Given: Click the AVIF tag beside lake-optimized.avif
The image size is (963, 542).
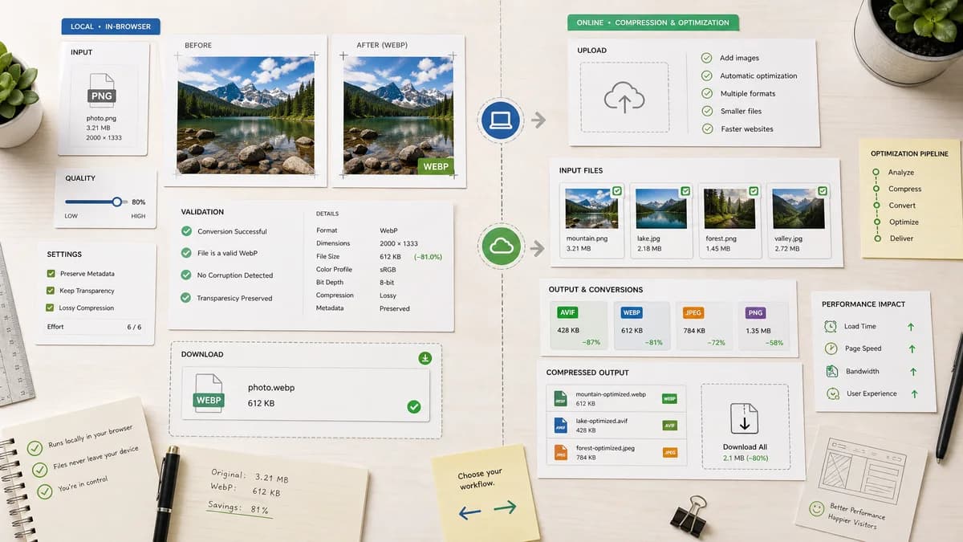Looking at the screenshot, I should [669, 426].
